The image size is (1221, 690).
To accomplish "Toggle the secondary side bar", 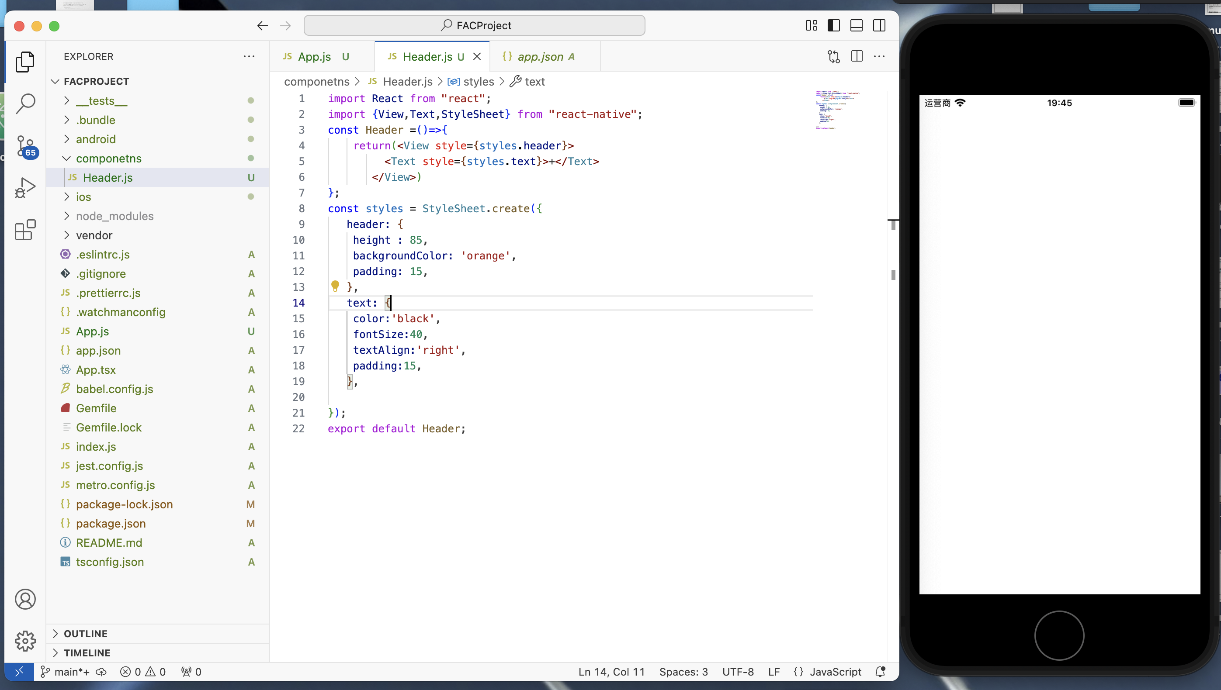I will point(879,26).
